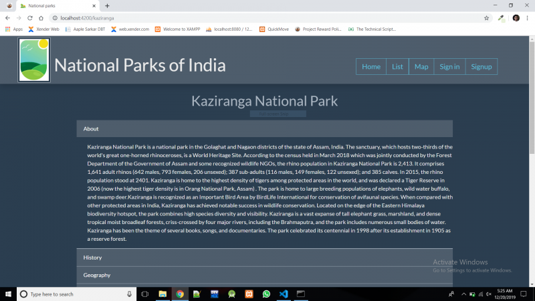Click the muted volume tray icon

489,294
